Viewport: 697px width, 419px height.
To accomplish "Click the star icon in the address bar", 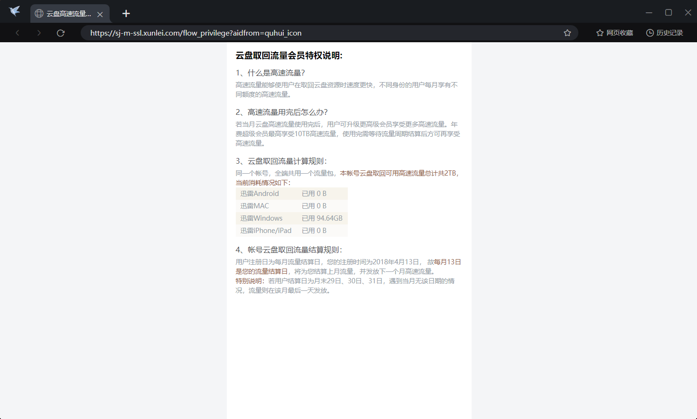I will point(567,32).
